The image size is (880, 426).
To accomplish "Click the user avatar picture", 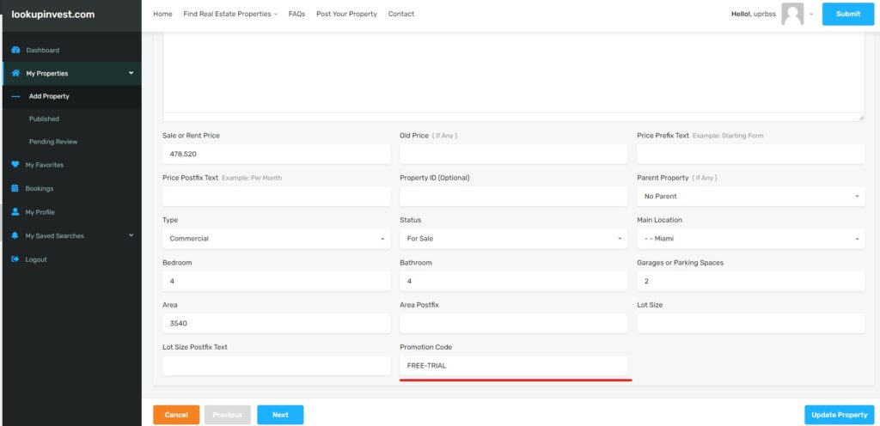I will click(x=792, y=14).
